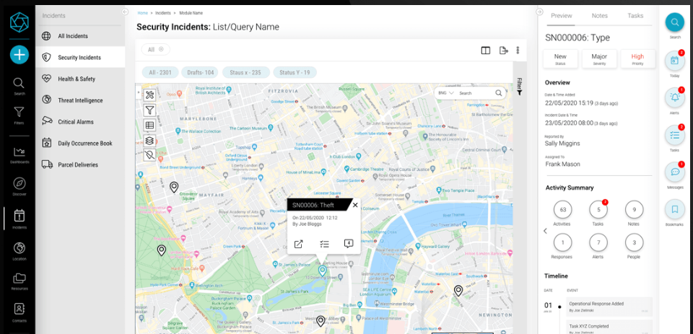Select the Staus x - 235 chip
Screen dimensions: 693x334
[x=245, y=72]
